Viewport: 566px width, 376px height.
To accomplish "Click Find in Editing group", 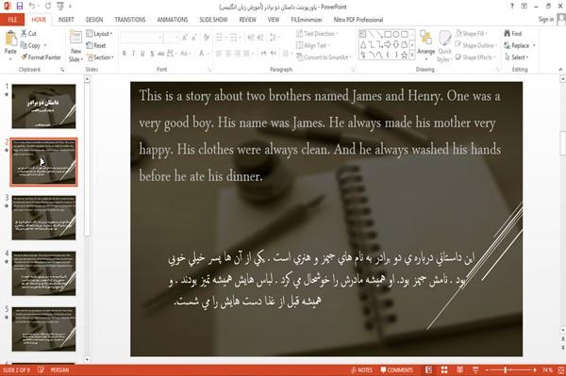I will (513, 34).
